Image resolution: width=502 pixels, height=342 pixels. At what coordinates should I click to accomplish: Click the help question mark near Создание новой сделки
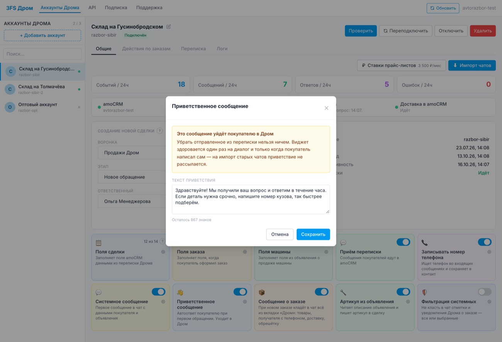(x=159, y=131)
